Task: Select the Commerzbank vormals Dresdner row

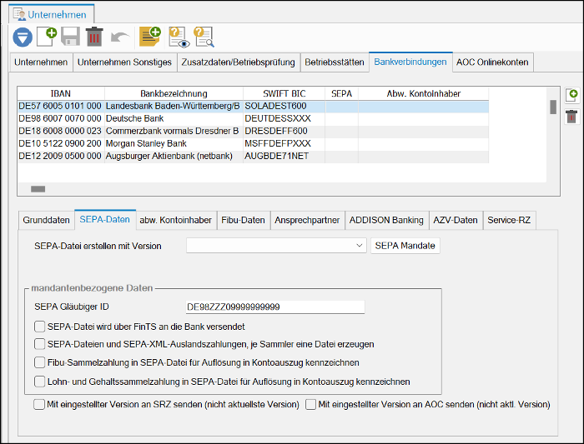Action: [x=254, y=131]
